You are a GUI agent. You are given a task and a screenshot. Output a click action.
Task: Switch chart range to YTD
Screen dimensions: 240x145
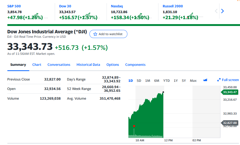coord(166,81)
